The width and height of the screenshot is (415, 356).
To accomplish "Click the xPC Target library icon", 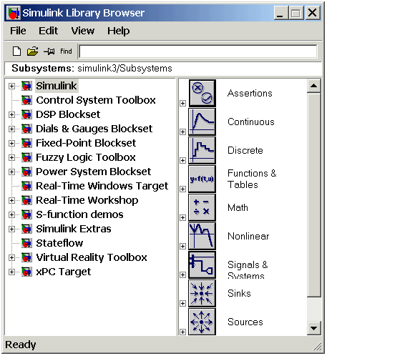I will tap(27, 272).
